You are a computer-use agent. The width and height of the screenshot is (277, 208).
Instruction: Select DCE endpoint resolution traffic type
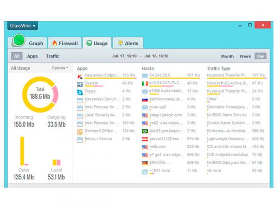coord(236,155)
